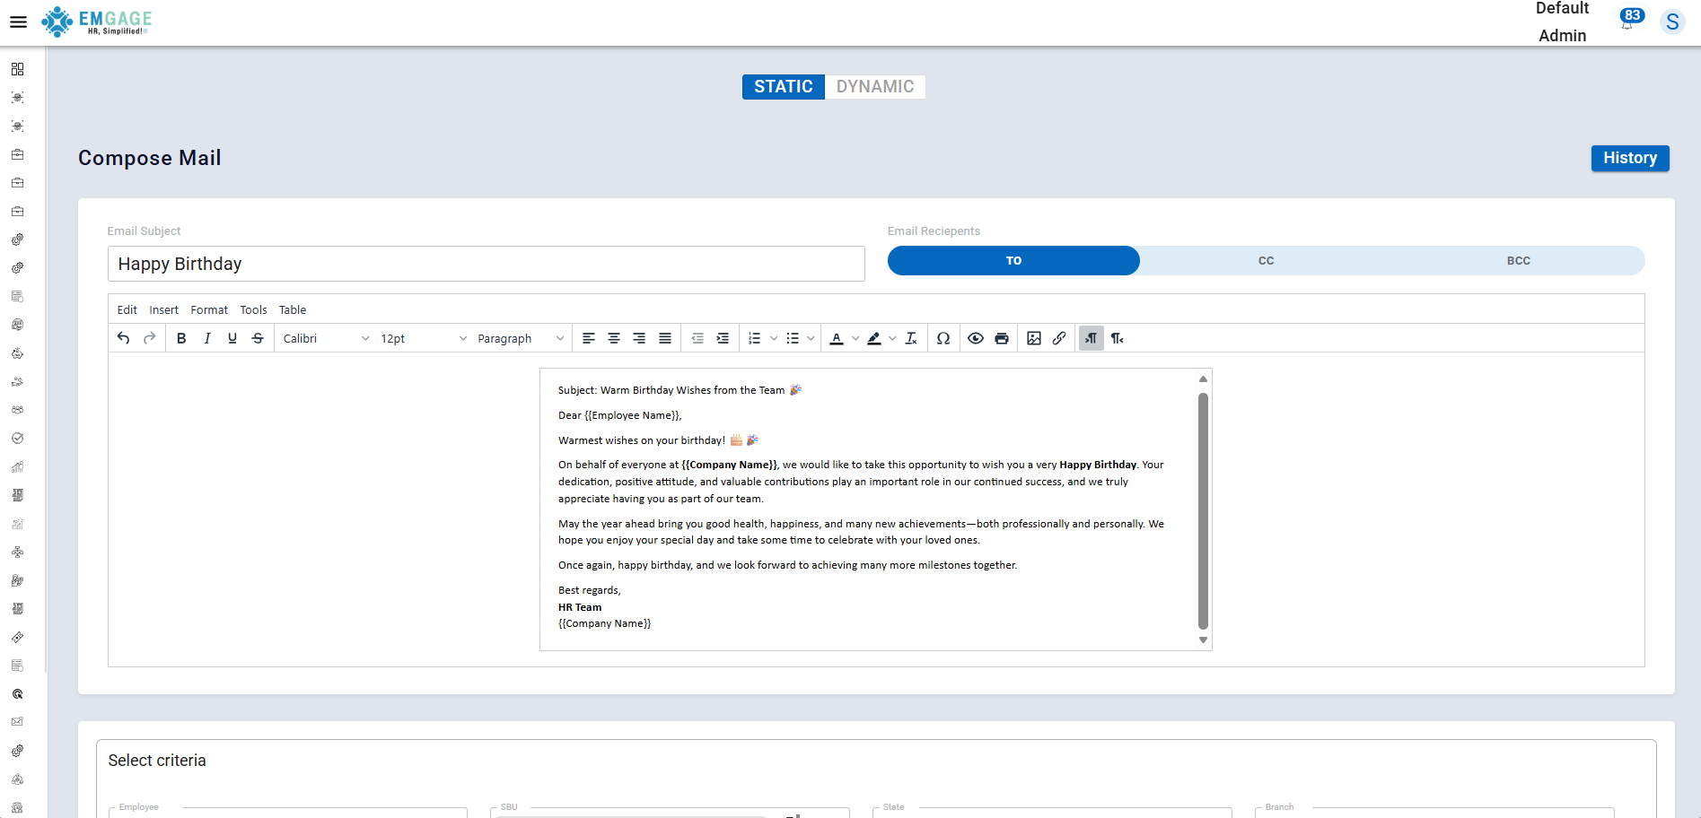This screenshot has height=818, width=1701.
Task: Open the sidebar hamburger menu
Action: click(x=18, y=22)
